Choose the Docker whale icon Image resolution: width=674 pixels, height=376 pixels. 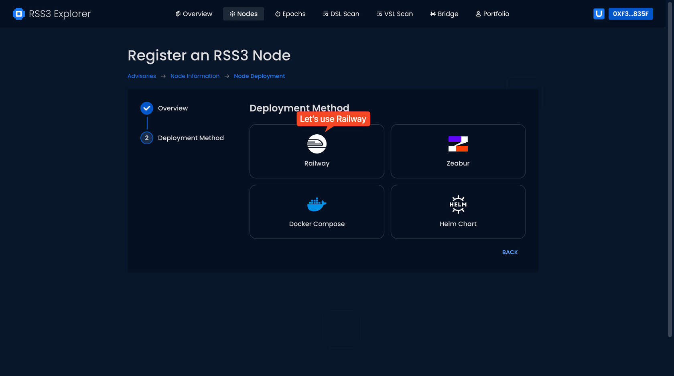pos(317,204)
